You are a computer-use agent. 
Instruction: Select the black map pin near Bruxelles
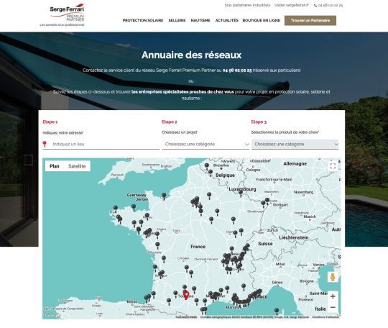(x=207, y=166)
